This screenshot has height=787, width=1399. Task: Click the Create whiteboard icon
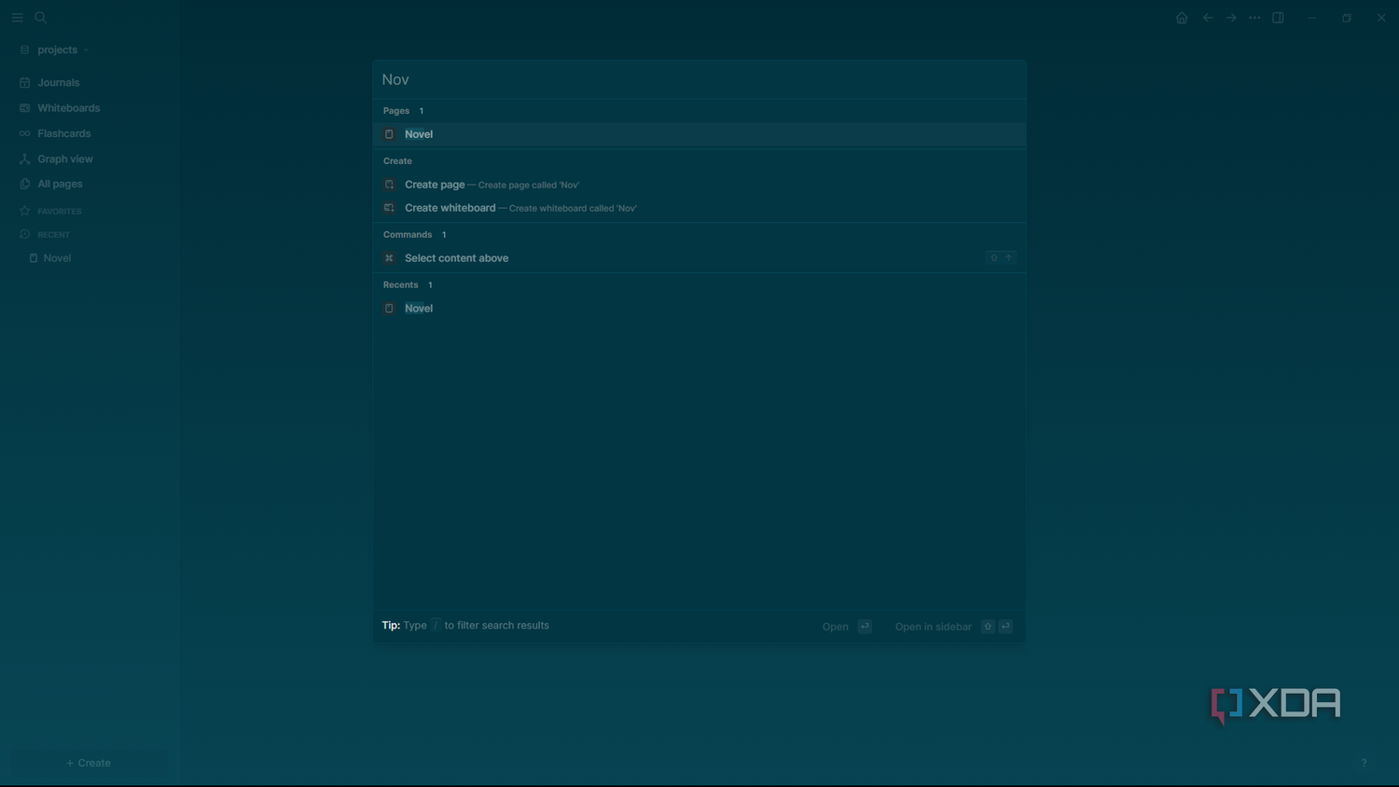[x=389, y=208]
